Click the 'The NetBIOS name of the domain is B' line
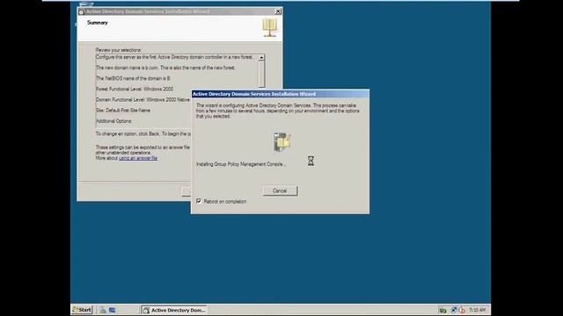This screenshot has height=316, width=563. 133,78
